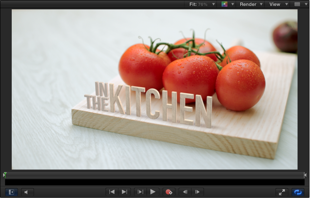Enter full-screen canvas playback mode
Viewport: 310px width, 198px height.
pos(281,192)
